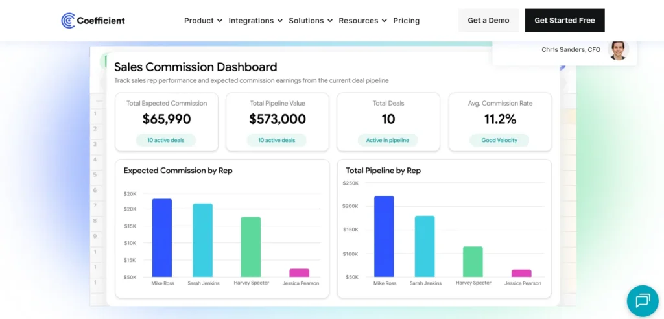Click the 10 active deals badge under pipeline

pos(276,140)
